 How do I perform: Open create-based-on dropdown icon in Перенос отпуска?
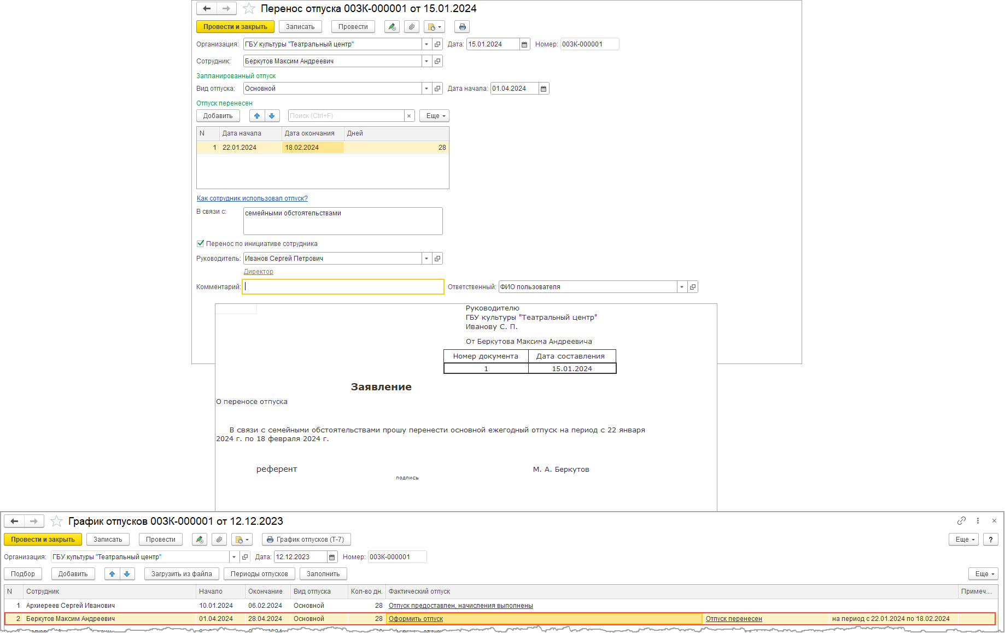434,27
